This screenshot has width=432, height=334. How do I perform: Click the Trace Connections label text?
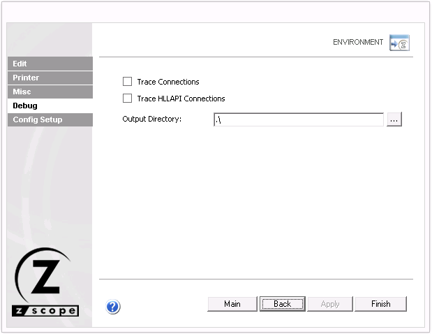(x=168, y=82)
